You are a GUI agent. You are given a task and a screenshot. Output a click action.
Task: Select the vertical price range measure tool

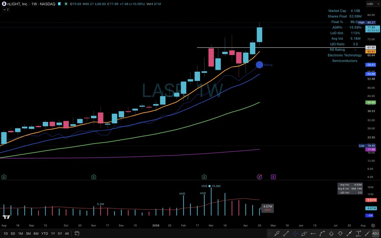359,234
